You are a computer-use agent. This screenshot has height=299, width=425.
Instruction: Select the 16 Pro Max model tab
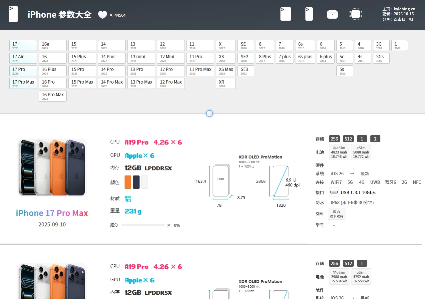[x=53, y=96]
